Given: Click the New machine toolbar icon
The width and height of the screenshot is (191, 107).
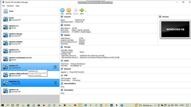Looking at the screenshot, I should [62, 10].
